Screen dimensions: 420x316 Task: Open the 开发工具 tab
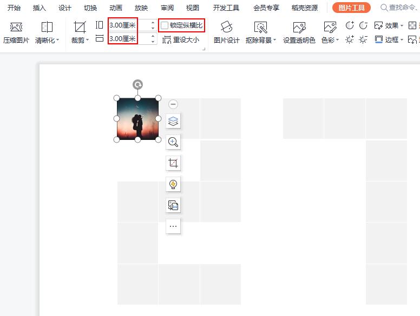click(226, 8)
